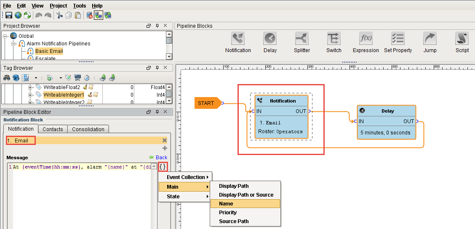Click the Save project icon in the toolbar
Screen dimensions: 475x229
[x=8, y=15]
